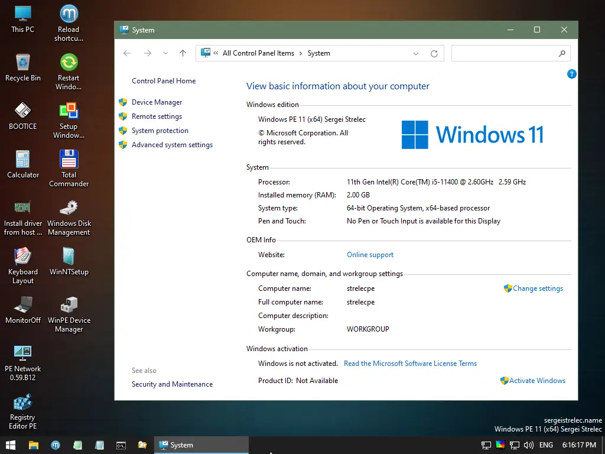
Task: Click the network tray icon beside the volume speaker
Action: [x=515, y=445]
